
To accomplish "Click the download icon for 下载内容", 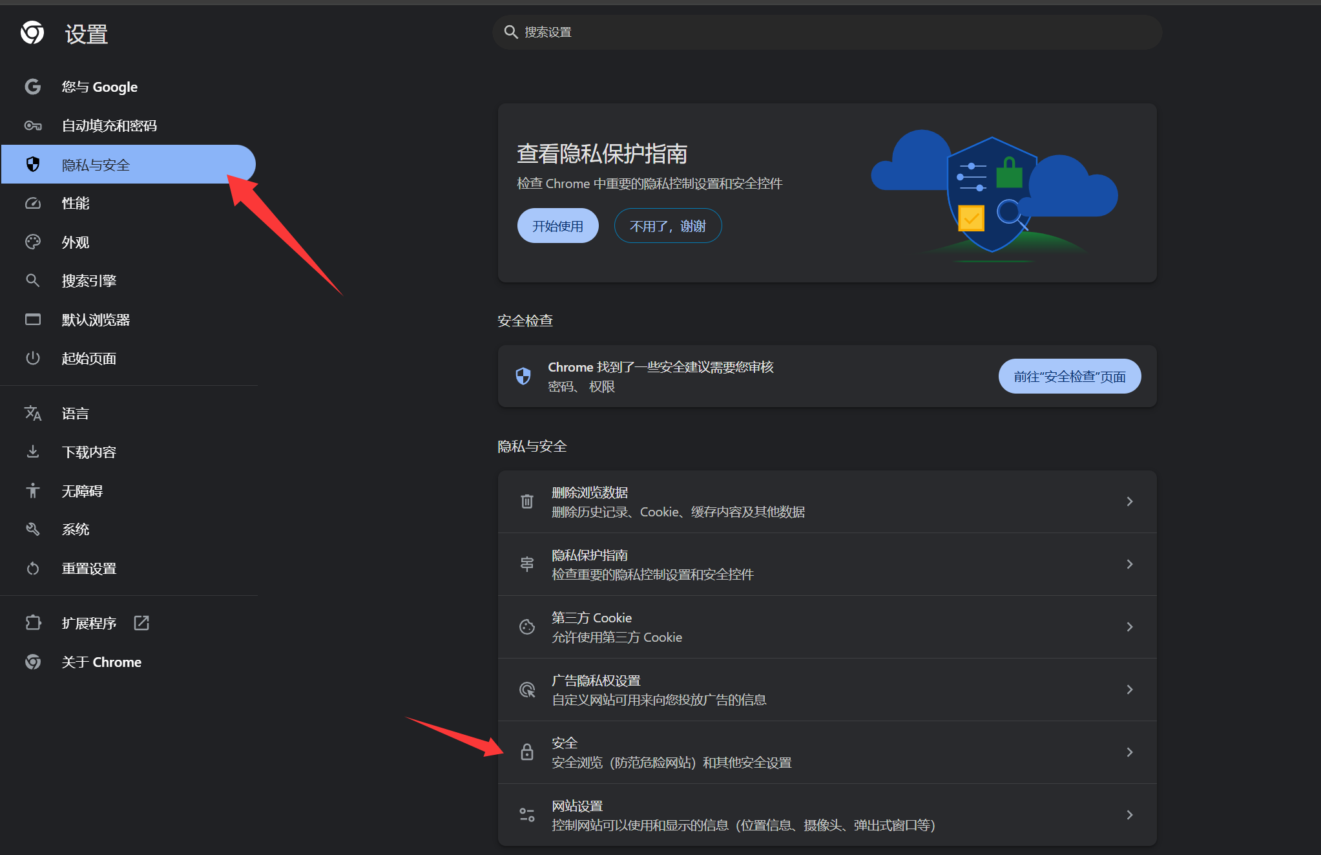I will (33, 452).
